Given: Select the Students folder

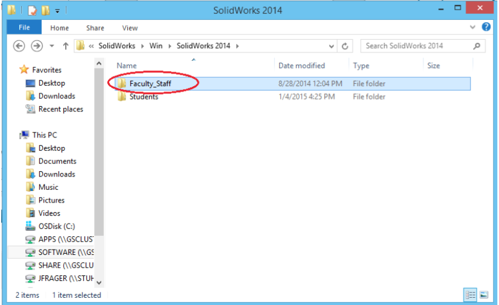Looking at the screenshot, I should pyautogui.click(x=143, y=96).
